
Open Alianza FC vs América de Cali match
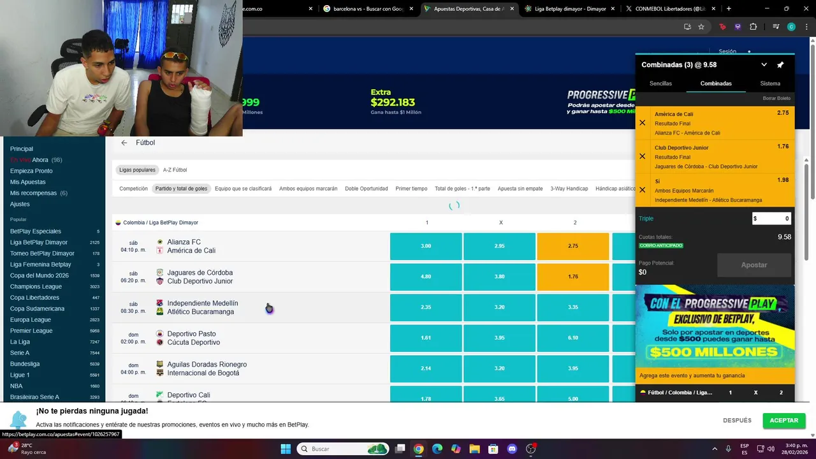point(191,246)
